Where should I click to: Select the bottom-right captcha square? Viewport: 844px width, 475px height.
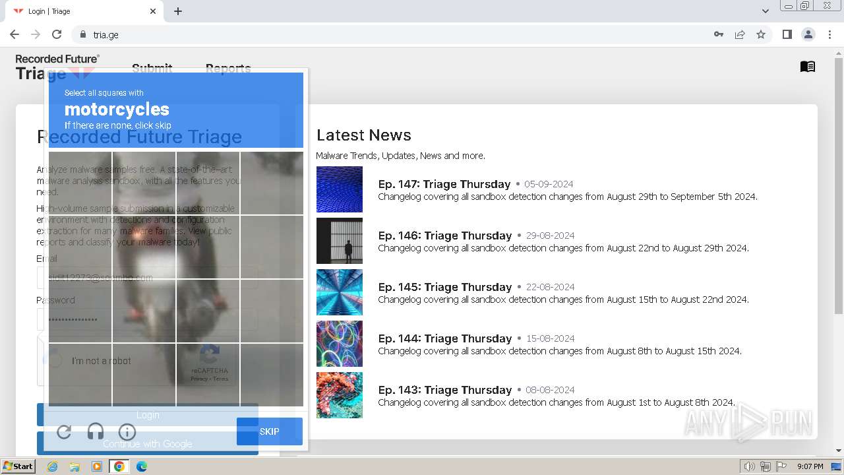click(272, 375)
